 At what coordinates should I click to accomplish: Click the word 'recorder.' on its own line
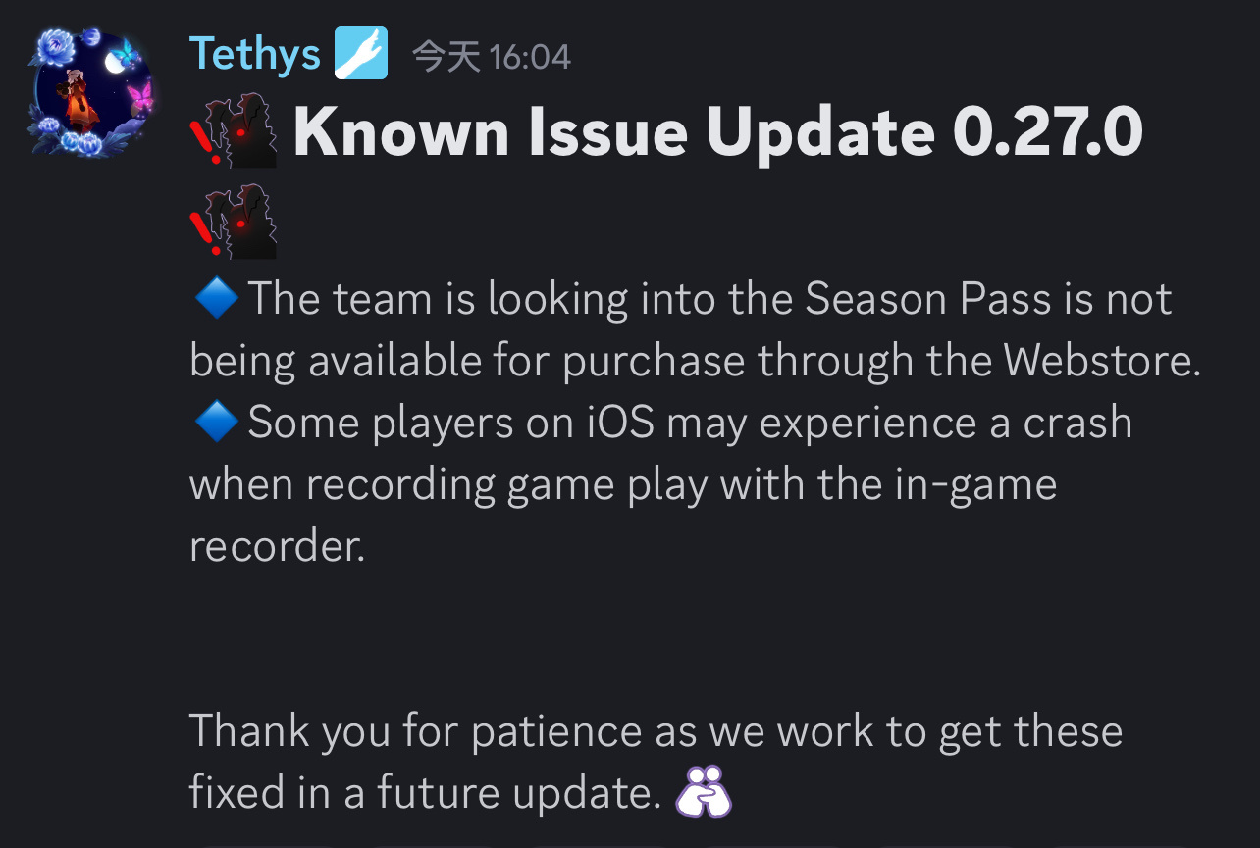[277, 547]
